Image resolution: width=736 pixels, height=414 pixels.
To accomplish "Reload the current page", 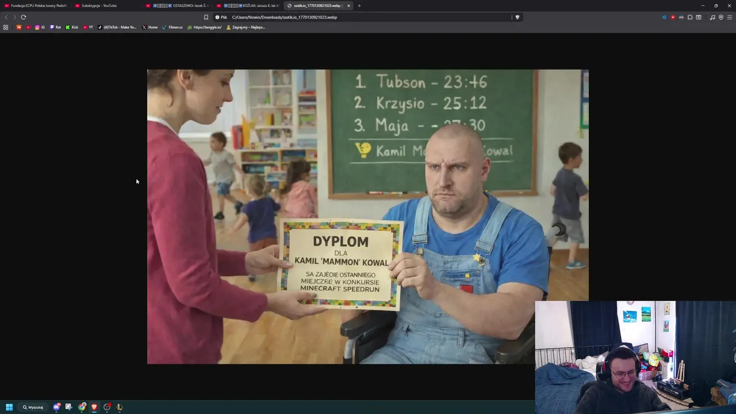I will pyautogui.click(x=24, y=17).
